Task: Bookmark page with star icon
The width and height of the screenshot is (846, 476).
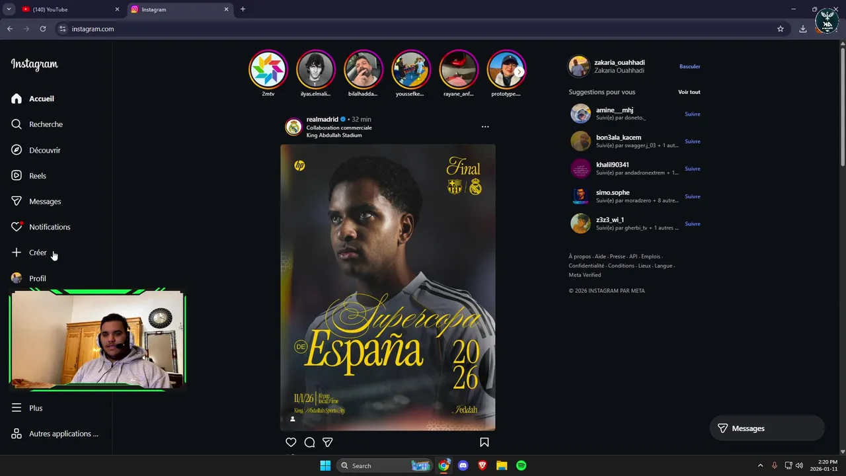Action: tap(781, 28)
